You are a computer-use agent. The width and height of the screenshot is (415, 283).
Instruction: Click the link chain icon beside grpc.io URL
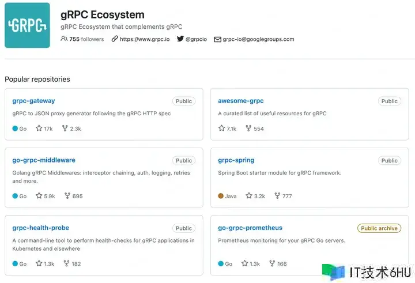[x=115, y=39]
